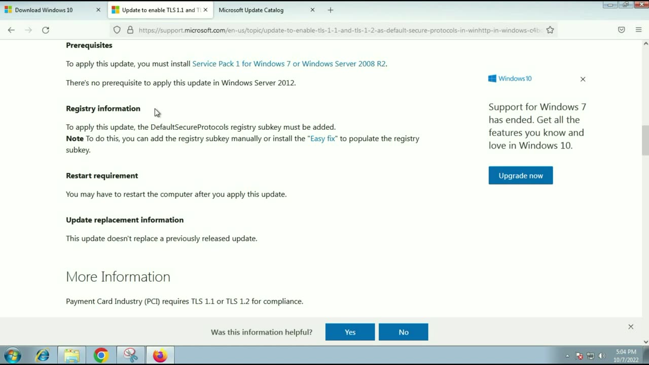
Task: Open the Snipping Tool taskbar icon
Action: (130, 355)
